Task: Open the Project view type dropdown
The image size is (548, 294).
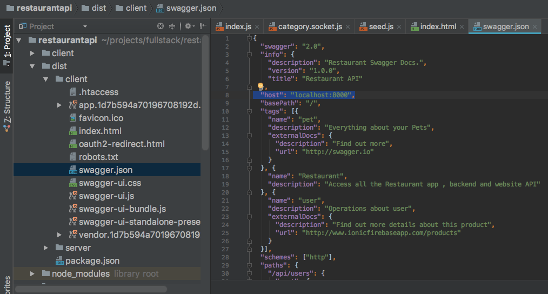Action: pos(85,26)
